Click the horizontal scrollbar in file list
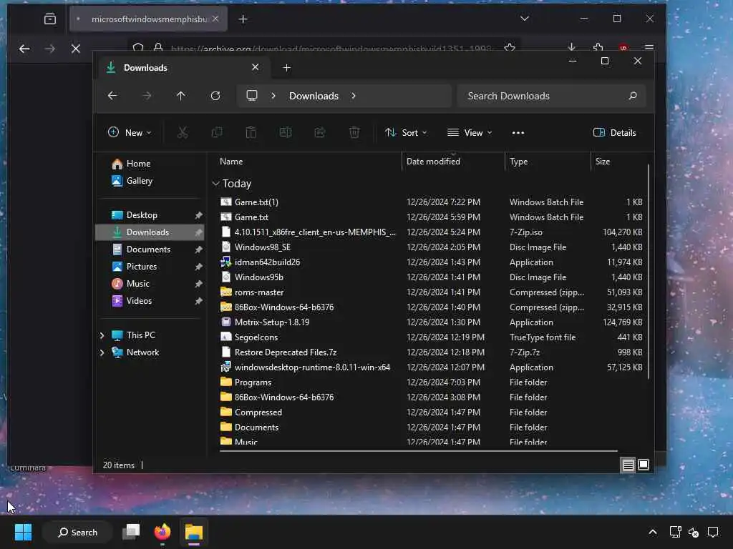Viewport: 733px width, 549px height. pyautogui.click(x=418, y=451)
